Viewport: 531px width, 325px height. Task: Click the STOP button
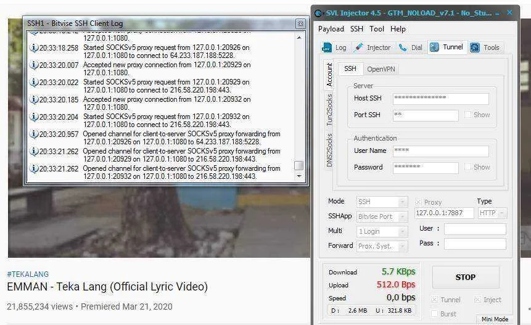click(466, 278)
